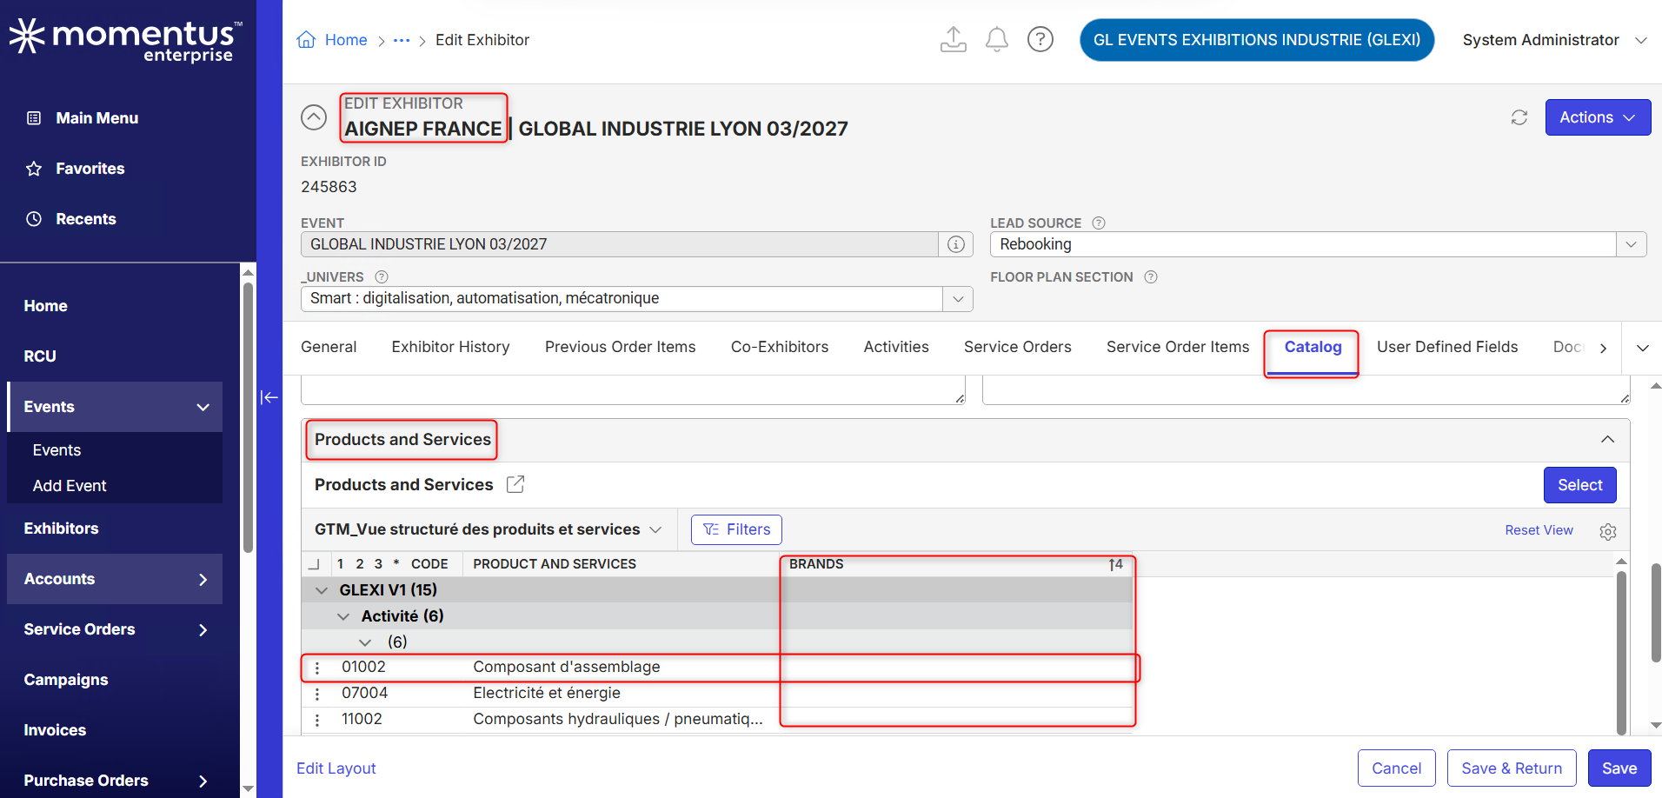Open the breadcrumb ellipsis menu
The width and height of the screenshot is (1662, 798).
point(402,40)
